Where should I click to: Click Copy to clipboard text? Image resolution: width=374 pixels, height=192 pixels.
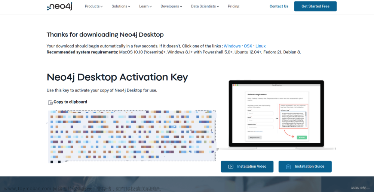pyautogui.click(x=70, y=102)
